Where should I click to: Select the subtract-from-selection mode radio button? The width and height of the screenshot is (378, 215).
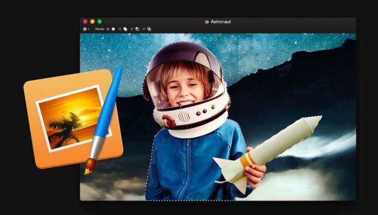pyautogui.click(x=132, y=29)
